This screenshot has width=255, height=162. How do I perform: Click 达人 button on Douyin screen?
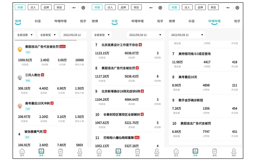point(110,7)
